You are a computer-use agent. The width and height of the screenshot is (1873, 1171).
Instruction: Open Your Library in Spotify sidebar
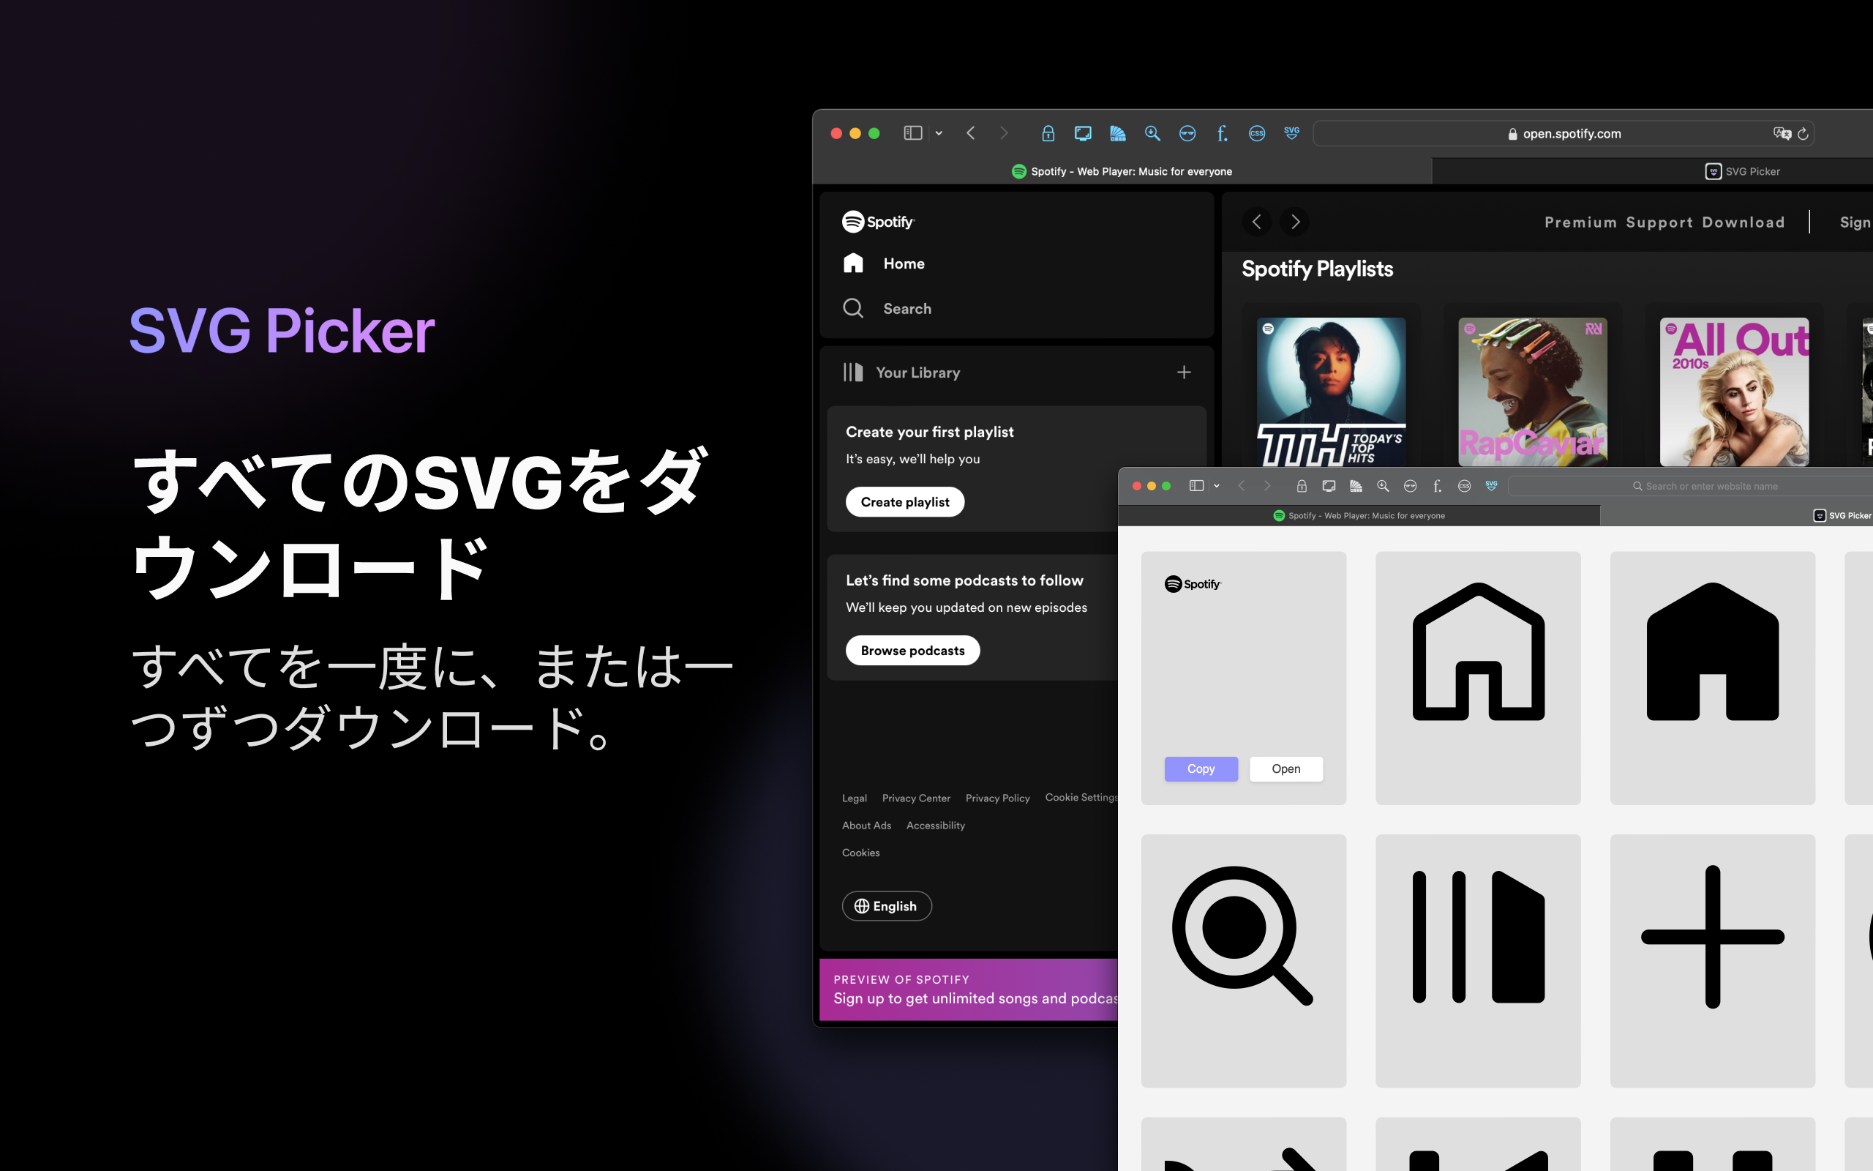(901, 373)
